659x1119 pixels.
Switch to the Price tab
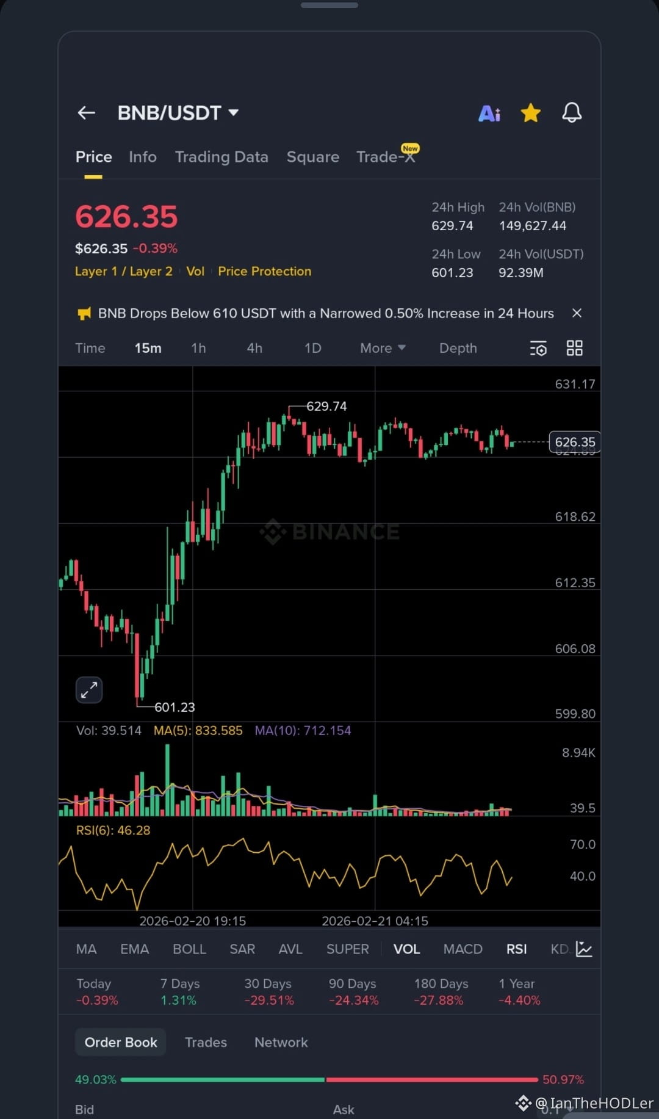point(93,157)
